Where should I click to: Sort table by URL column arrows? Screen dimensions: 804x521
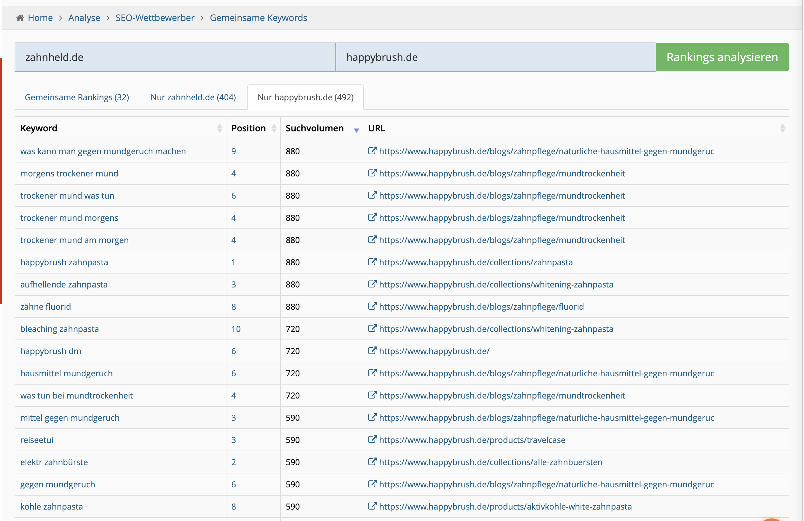click(x=782, y=128)
